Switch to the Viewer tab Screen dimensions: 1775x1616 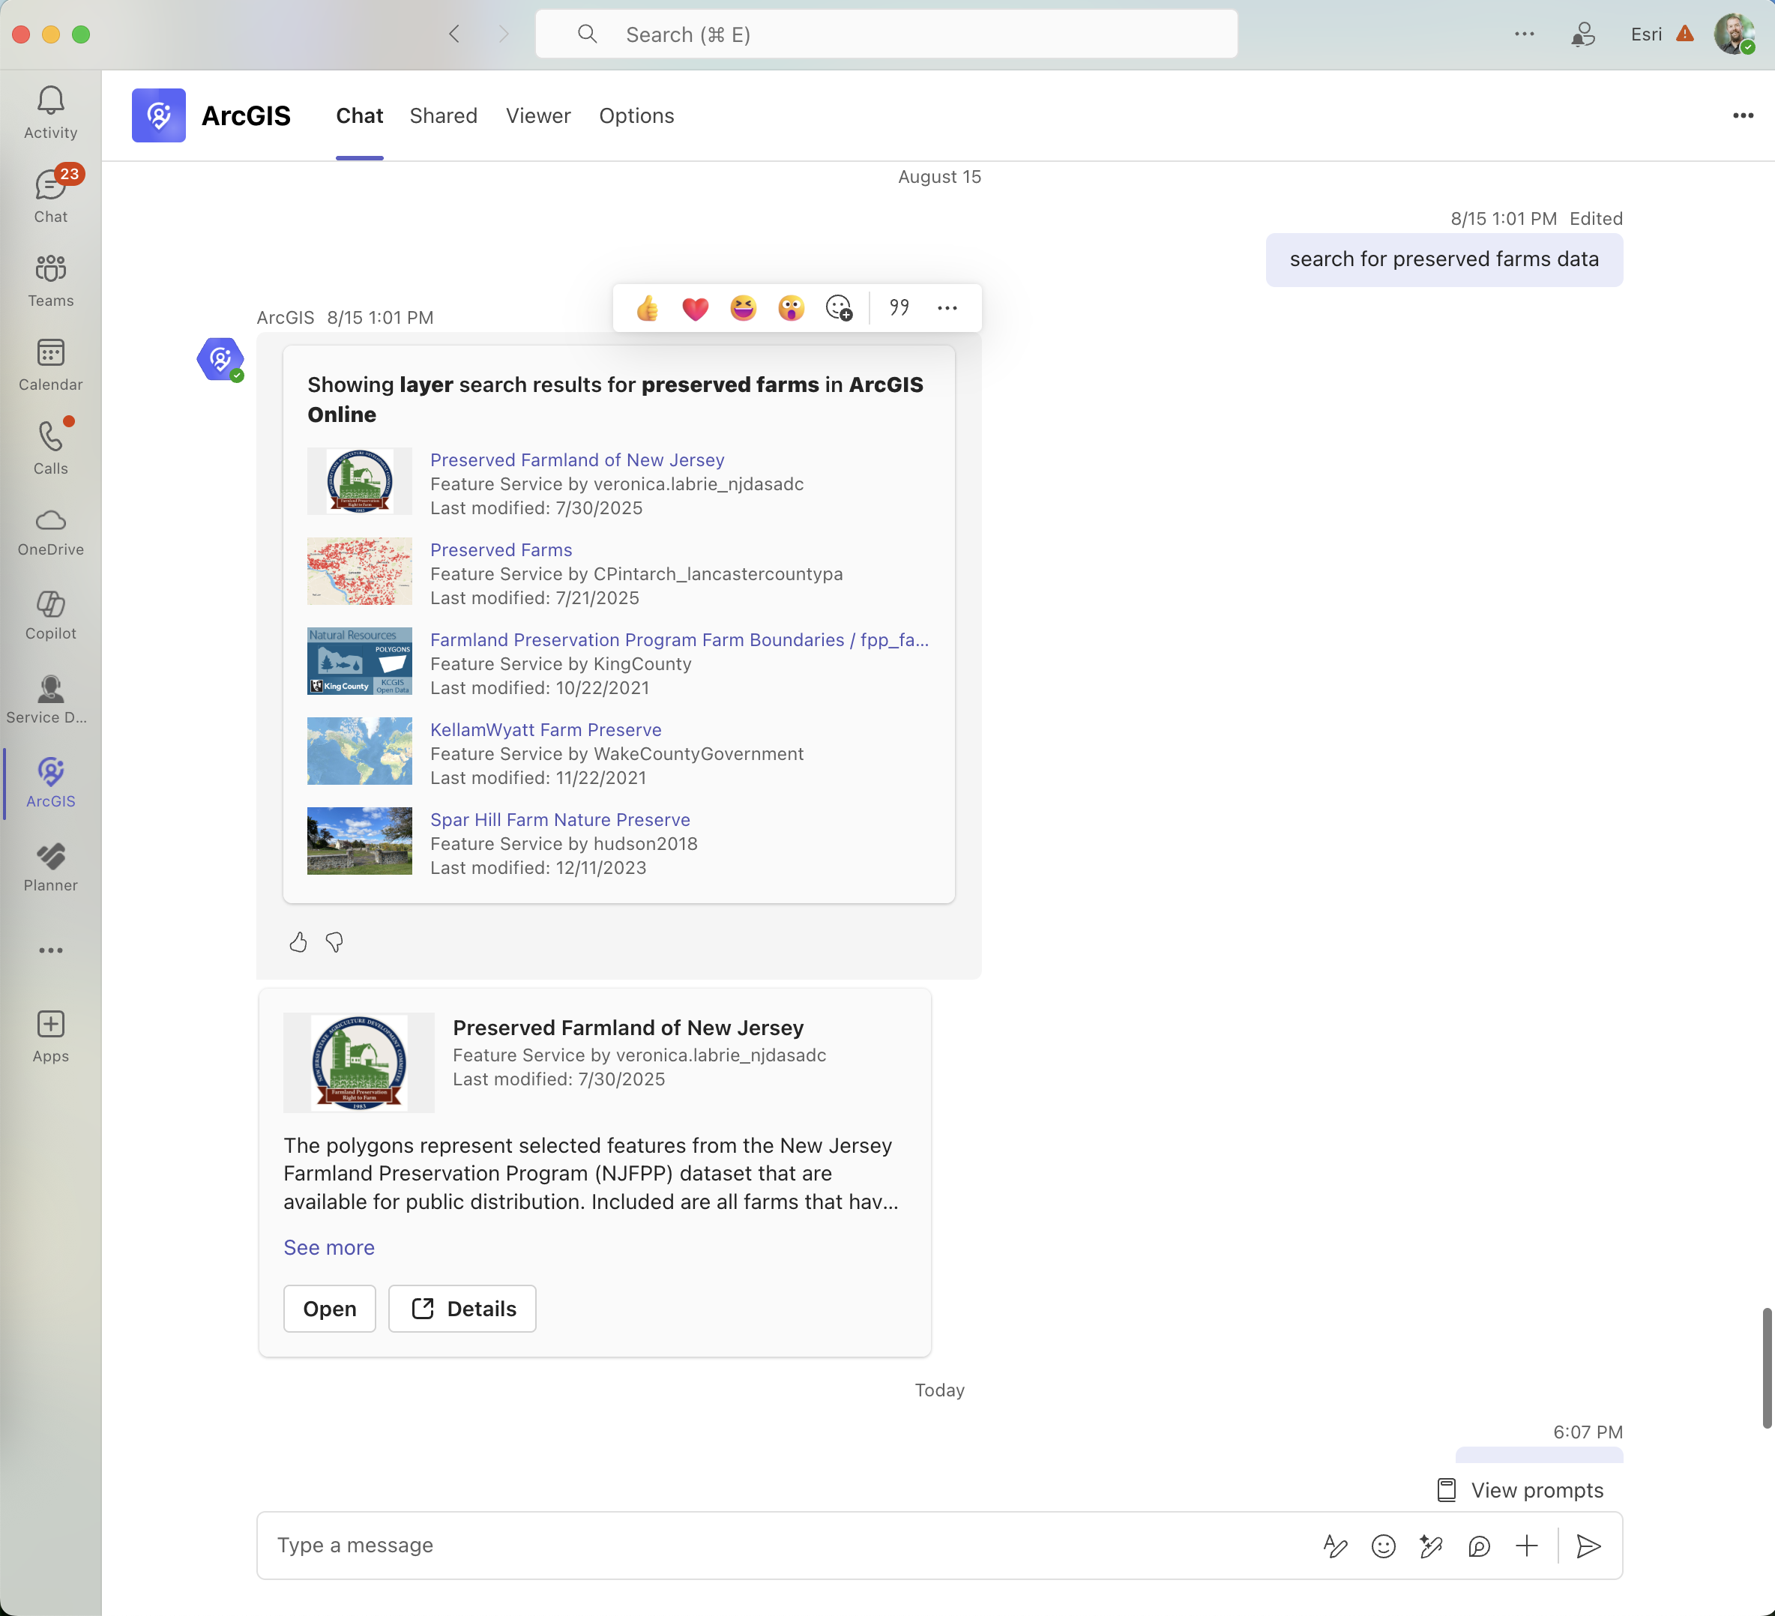click(538, 116)
